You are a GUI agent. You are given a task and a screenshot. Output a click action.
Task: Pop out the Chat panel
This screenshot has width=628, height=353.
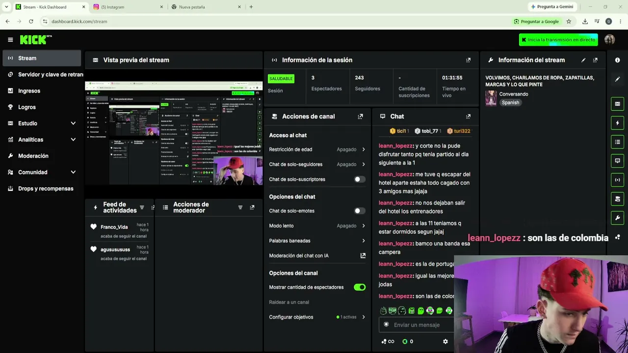click(468, 116)
